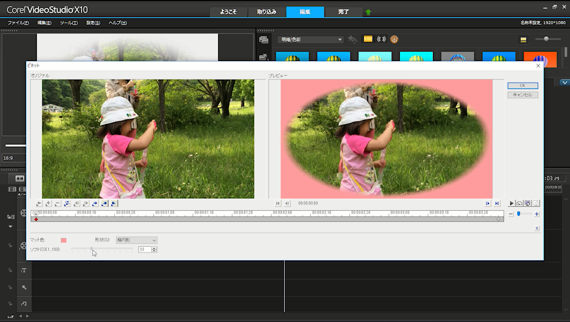Viewport: 570px width, 322px height.
Task: Click the playback speed gauge icon
Action: pyautogui.click(x=519, y=203)
